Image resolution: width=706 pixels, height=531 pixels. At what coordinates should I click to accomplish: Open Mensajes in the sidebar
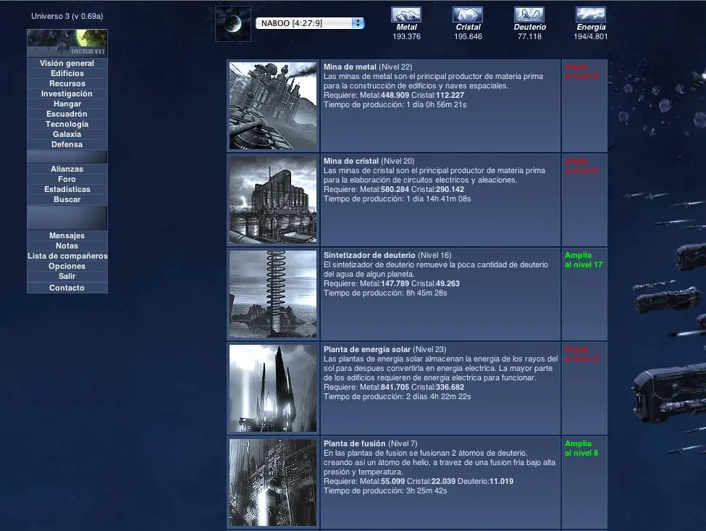[67, 236]
